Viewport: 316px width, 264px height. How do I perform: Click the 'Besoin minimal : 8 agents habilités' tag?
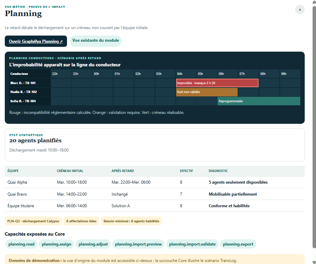point(131,221)
